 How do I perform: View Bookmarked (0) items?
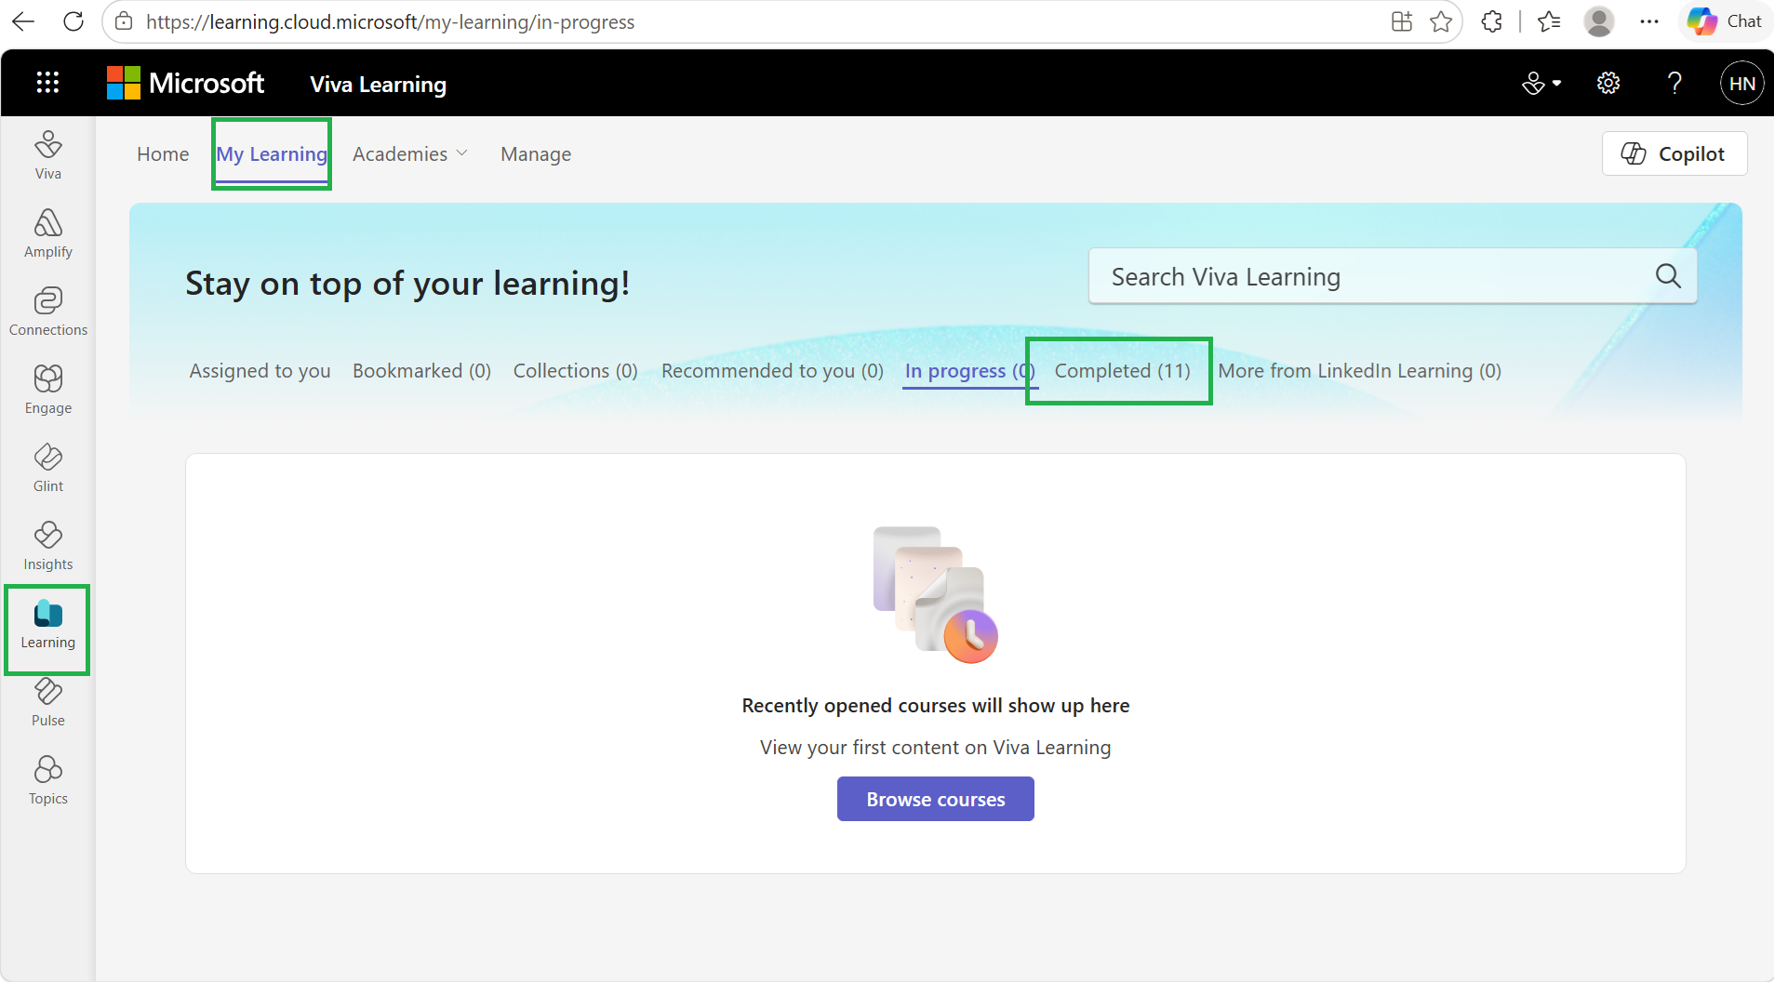tap(421, 371)
